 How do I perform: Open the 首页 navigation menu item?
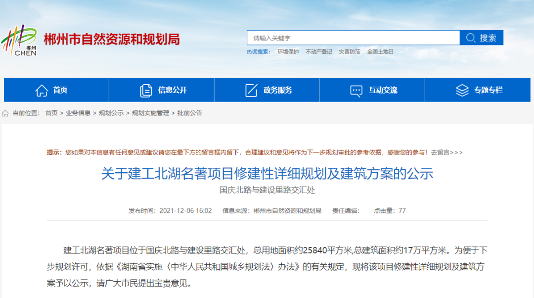60,90
